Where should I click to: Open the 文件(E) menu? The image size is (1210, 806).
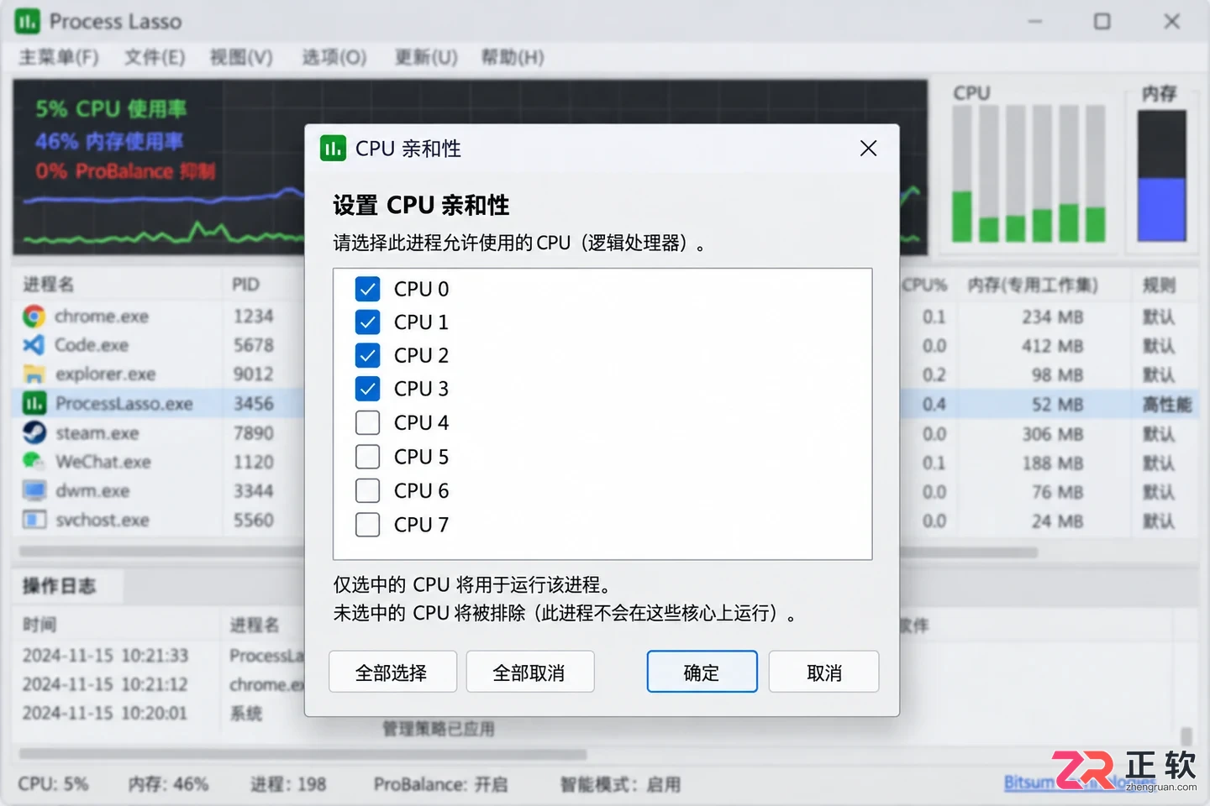point(155,57)
